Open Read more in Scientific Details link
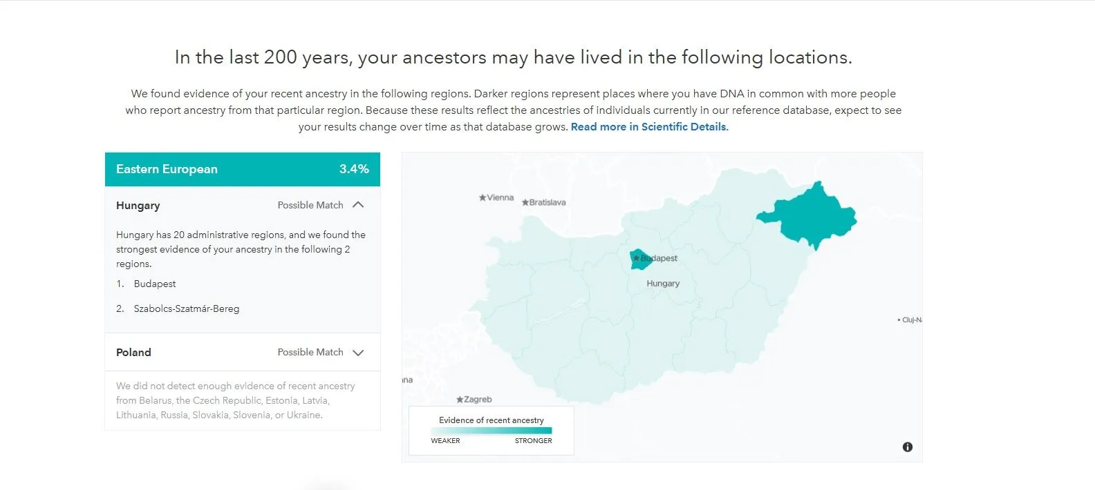This screenshot has width=1095, height=490. [649, 127]
